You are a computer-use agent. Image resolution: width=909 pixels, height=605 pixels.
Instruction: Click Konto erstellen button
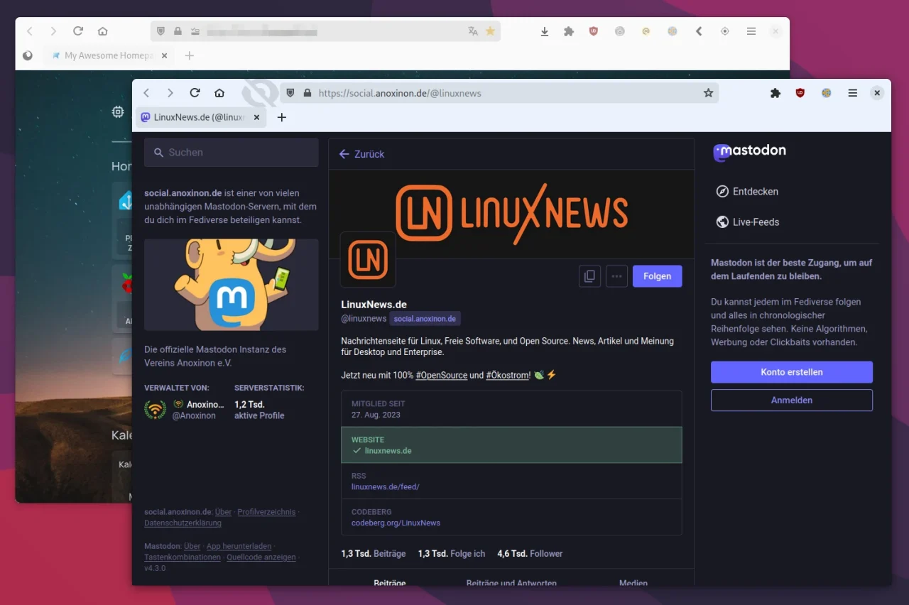pos(792,372)
